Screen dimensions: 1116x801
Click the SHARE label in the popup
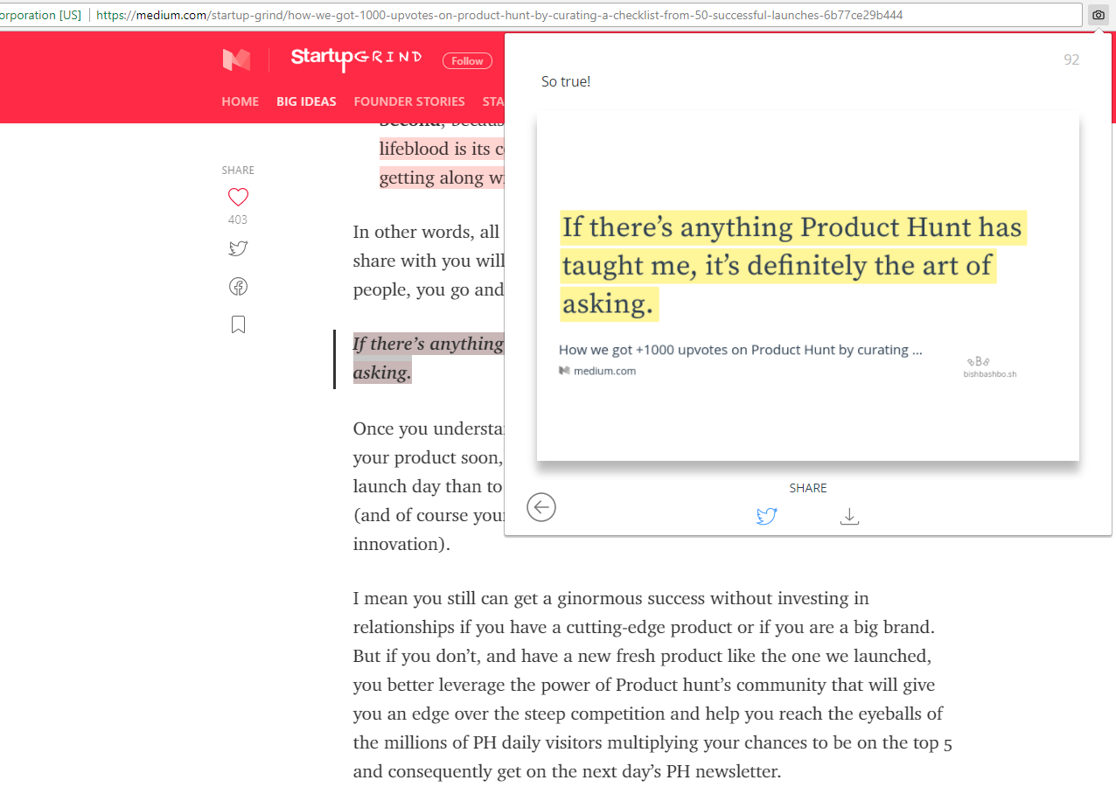(808, 488)
